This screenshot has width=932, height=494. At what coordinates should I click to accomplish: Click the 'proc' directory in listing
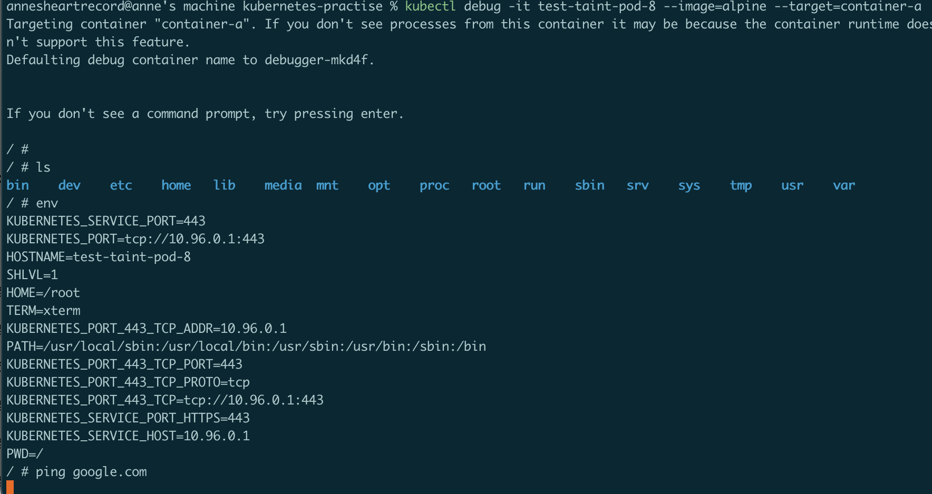434,185
